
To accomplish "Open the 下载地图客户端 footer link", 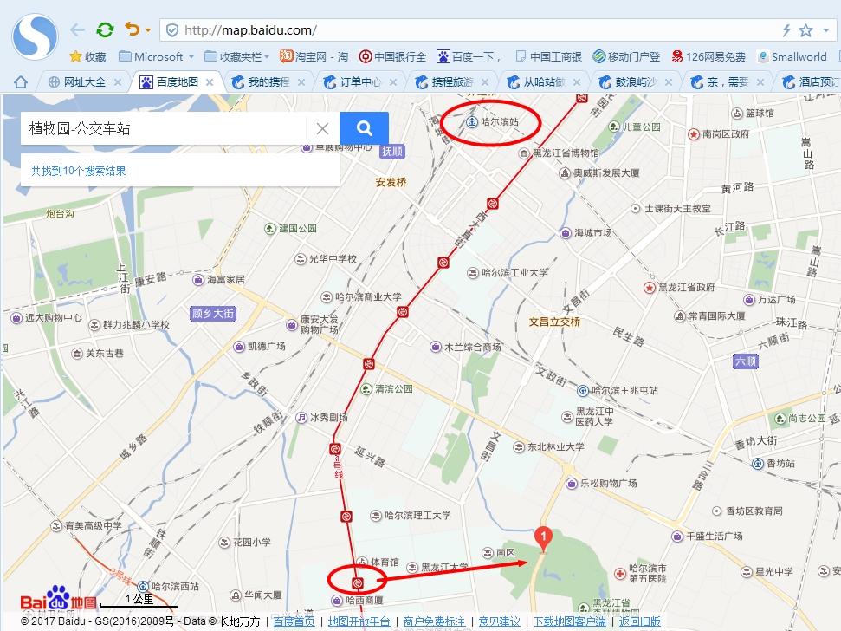I will coord(570,621).
